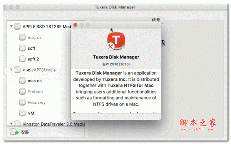Image resolution: width=231 pixels, height=144 pixels.
Task: Collapse the Kingston DataTraveler 3.0 Media group
Action: tap(11, 124)
